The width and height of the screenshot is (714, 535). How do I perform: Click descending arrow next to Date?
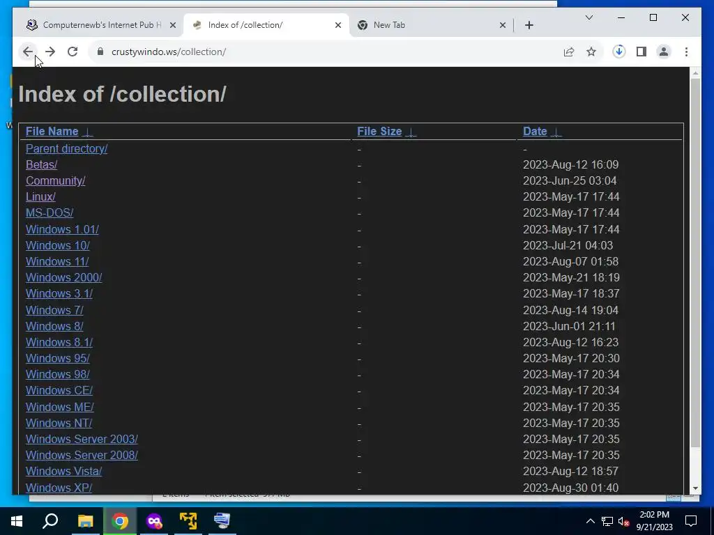pos(556,132)
